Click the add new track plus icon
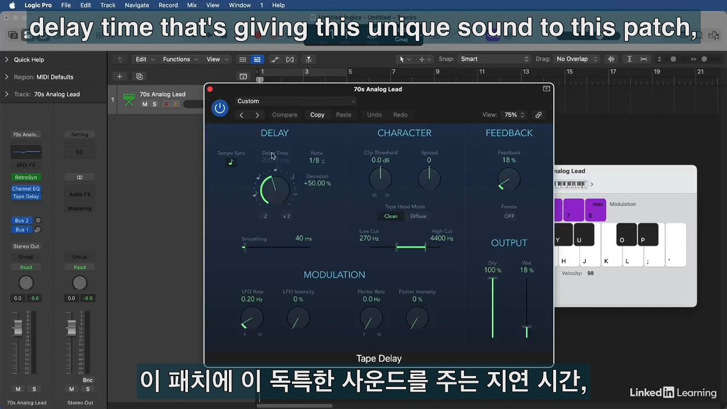 (x=119, y=77)
